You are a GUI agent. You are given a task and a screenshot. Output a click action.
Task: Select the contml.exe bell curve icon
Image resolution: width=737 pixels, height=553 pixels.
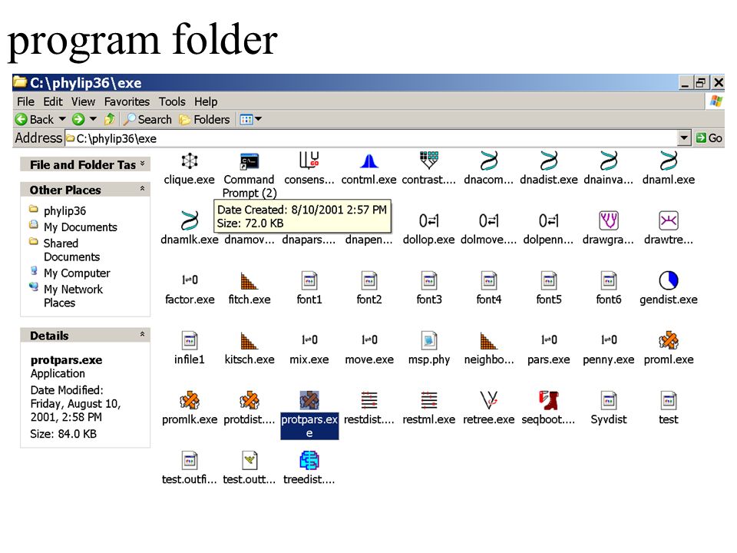[x=369, y=161]
